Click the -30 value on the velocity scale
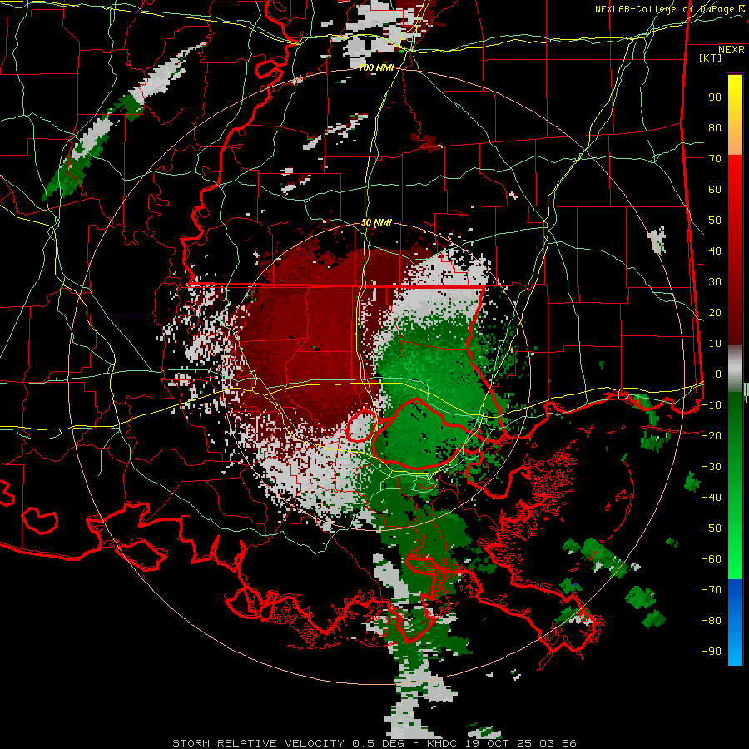This screenshot has height=749, width=749. 712,467
